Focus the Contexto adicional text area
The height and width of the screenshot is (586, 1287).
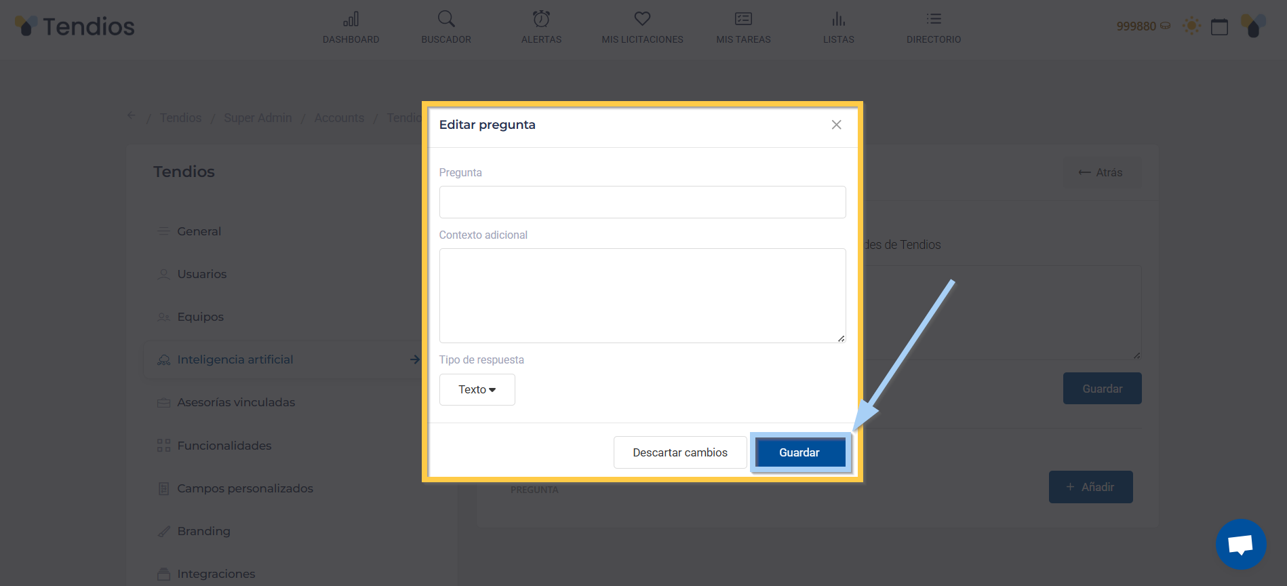coord(642,295)
